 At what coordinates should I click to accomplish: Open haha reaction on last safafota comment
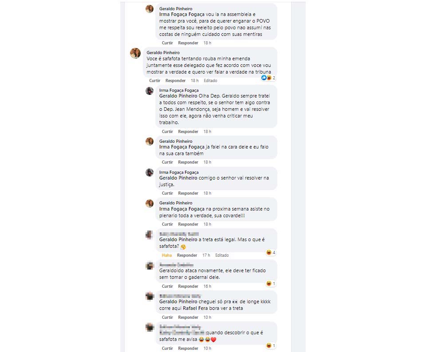click(x=271, y=345)
